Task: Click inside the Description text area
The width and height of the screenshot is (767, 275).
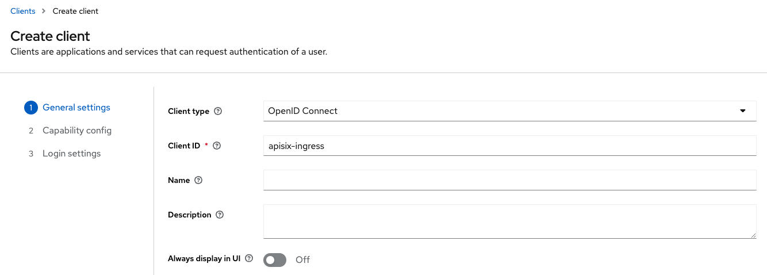Action: [509, 221]
